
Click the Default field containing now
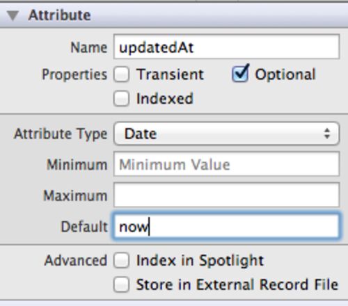[x=226, y=226]
